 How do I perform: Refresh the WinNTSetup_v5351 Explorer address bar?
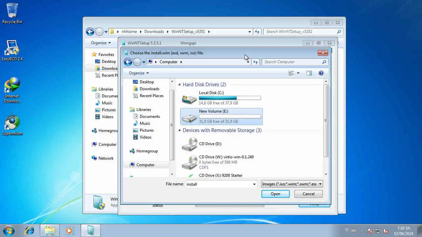[x=257, y=32]
